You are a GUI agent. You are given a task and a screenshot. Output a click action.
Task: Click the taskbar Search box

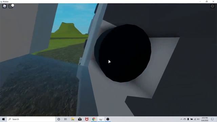(31, 119)
